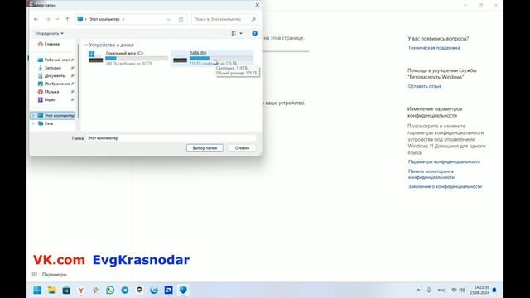
Task: Open 'Параметры конфиденциальности' link
Action: tap(444, 162)
